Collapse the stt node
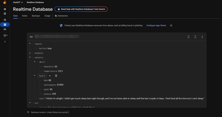Image resolution: width=222 pixels, height=117 pixels. coord(30,103)
